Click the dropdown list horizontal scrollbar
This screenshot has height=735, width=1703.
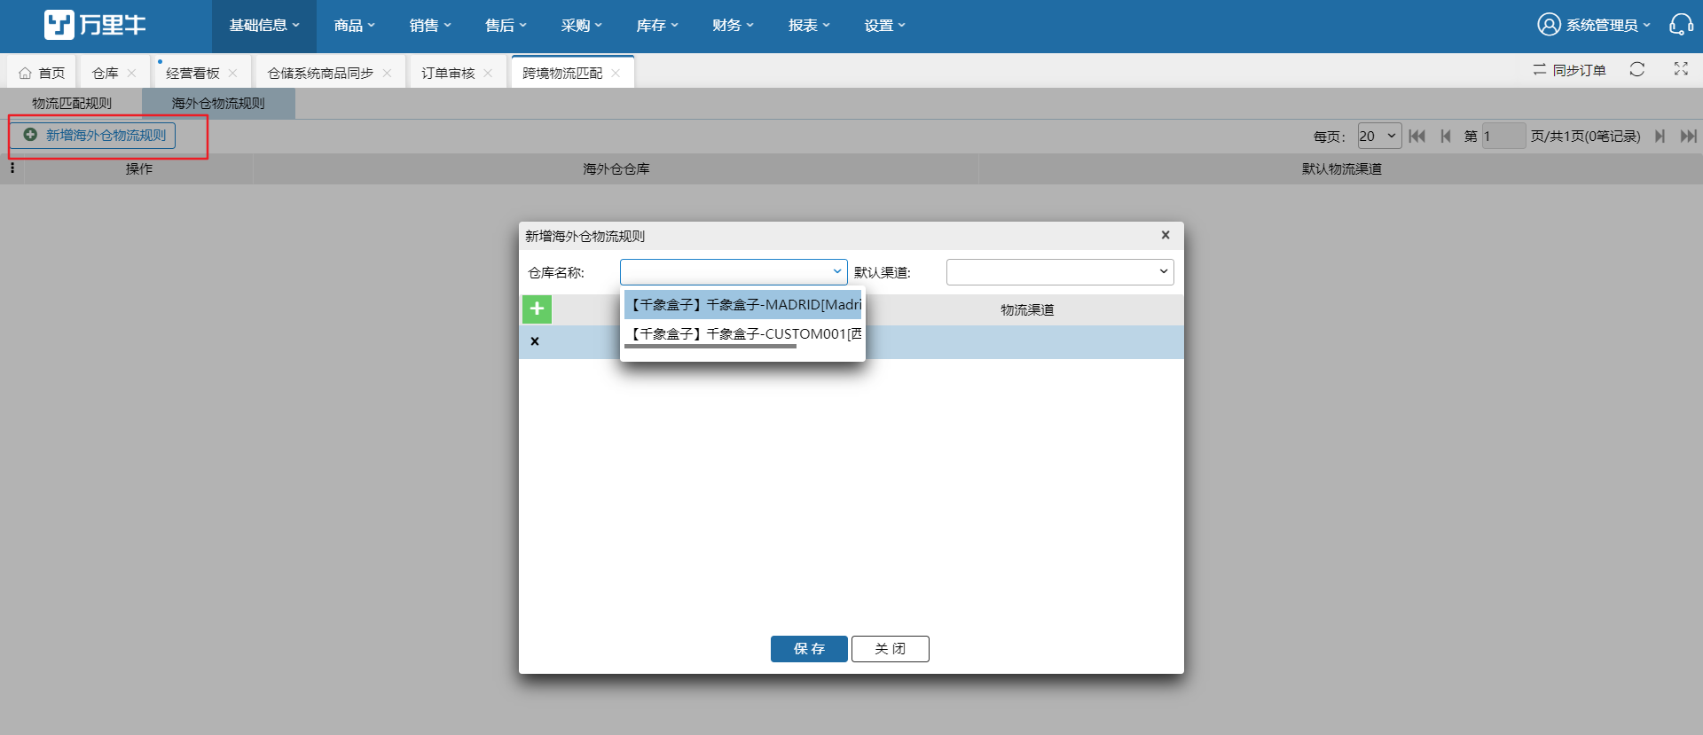click(710, 347)
